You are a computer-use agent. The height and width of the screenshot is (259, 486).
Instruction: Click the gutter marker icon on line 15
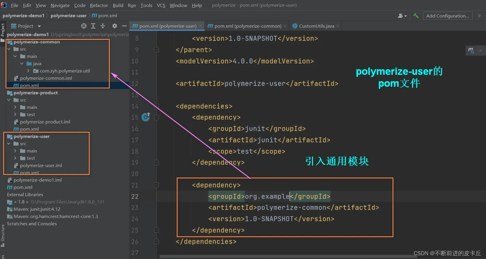tap(146, 117)
